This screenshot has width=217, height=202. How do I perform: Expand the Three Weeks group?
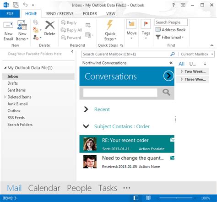(182, 79)
